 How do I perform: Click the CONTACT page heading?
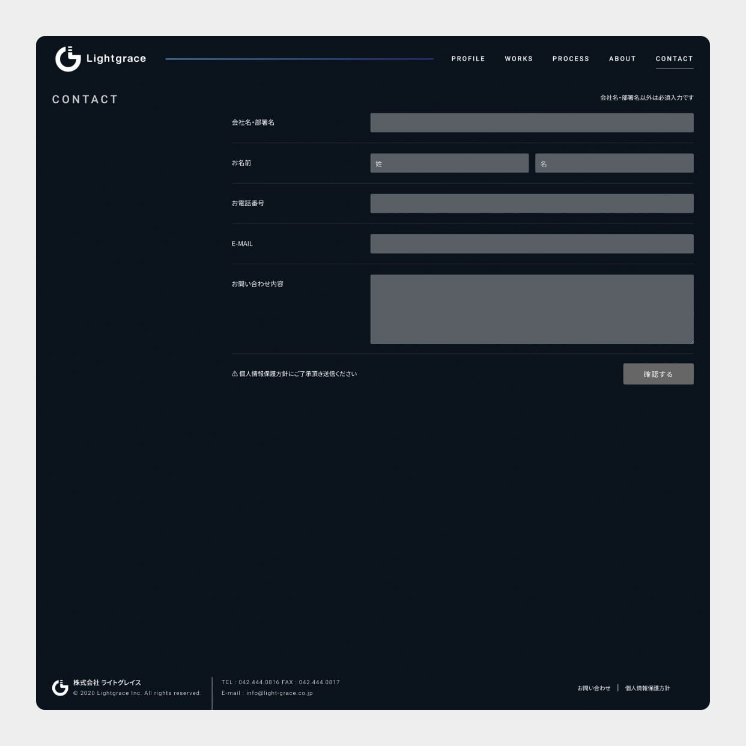[x=85, y=99]
